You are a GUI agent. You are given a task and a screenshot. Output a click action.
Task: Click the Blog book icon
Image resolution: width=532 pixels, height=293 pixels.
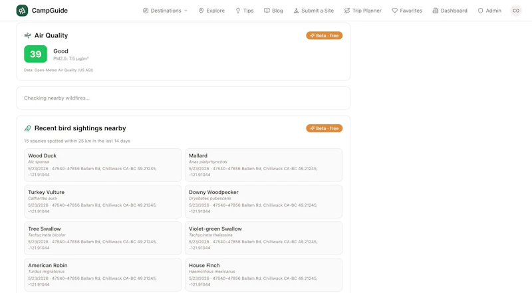267,11
